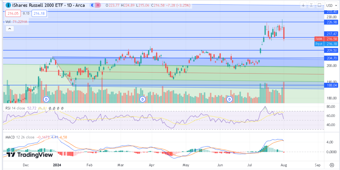Click the 204.70 price line label

click(330, 58)
